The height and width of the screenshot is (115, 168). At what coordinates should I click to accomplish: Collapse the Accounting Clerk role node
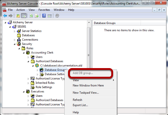click(x=24, y=53)
